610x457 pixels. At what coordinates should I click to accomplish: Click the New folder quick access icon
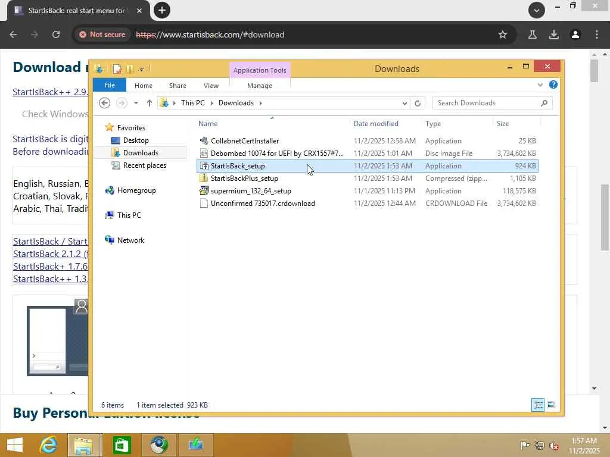130,69
